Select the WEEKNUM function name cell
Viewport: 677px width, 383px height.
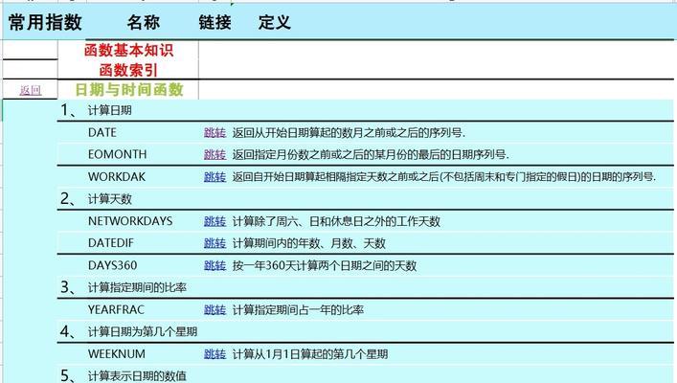coord(117,354)
